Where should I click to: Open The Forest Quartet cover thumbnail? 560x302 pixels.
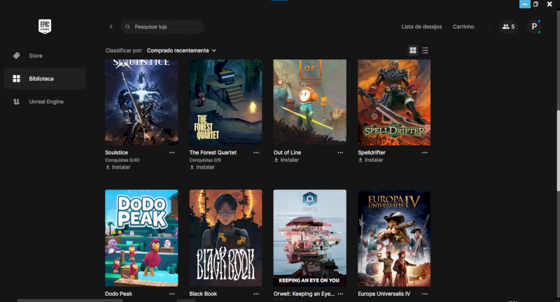225,102
